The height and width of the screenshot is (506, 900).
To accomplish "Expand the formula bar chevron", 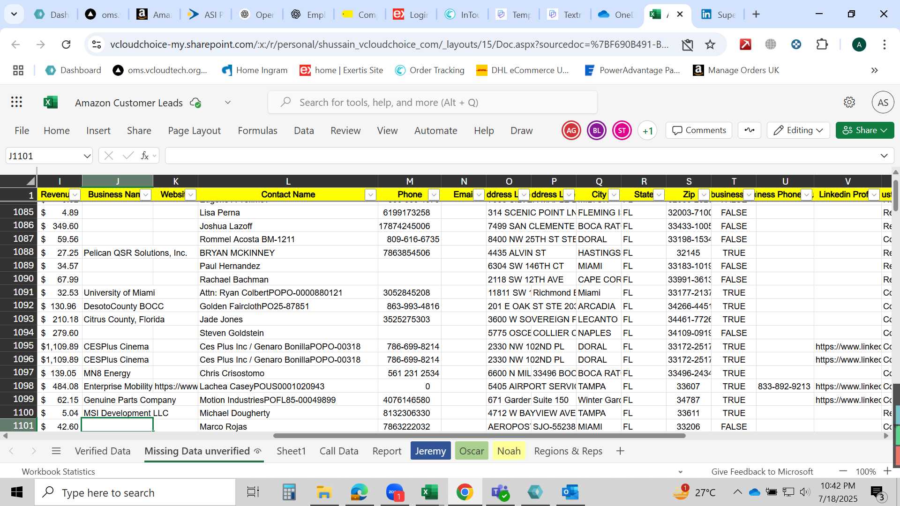I will coord(884,156).
